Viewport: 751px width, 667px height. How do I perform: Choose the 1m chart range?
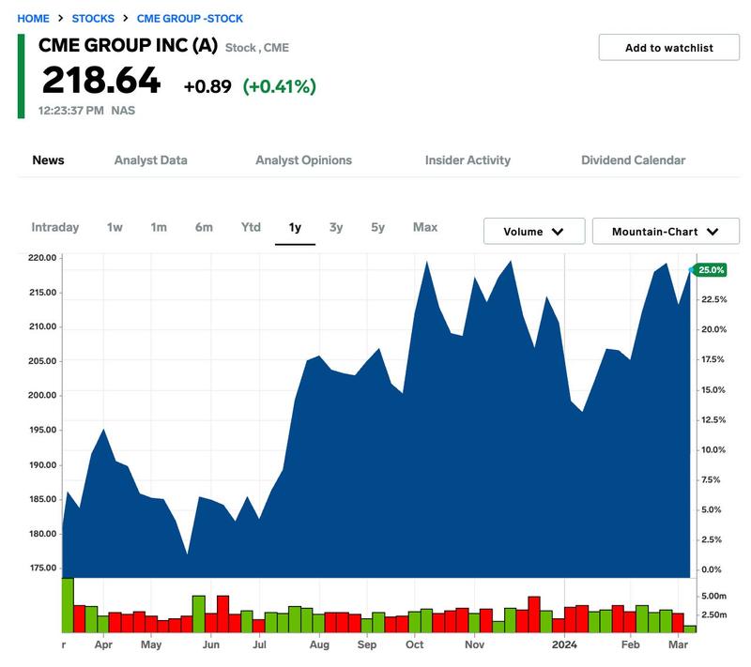[159, 227]
